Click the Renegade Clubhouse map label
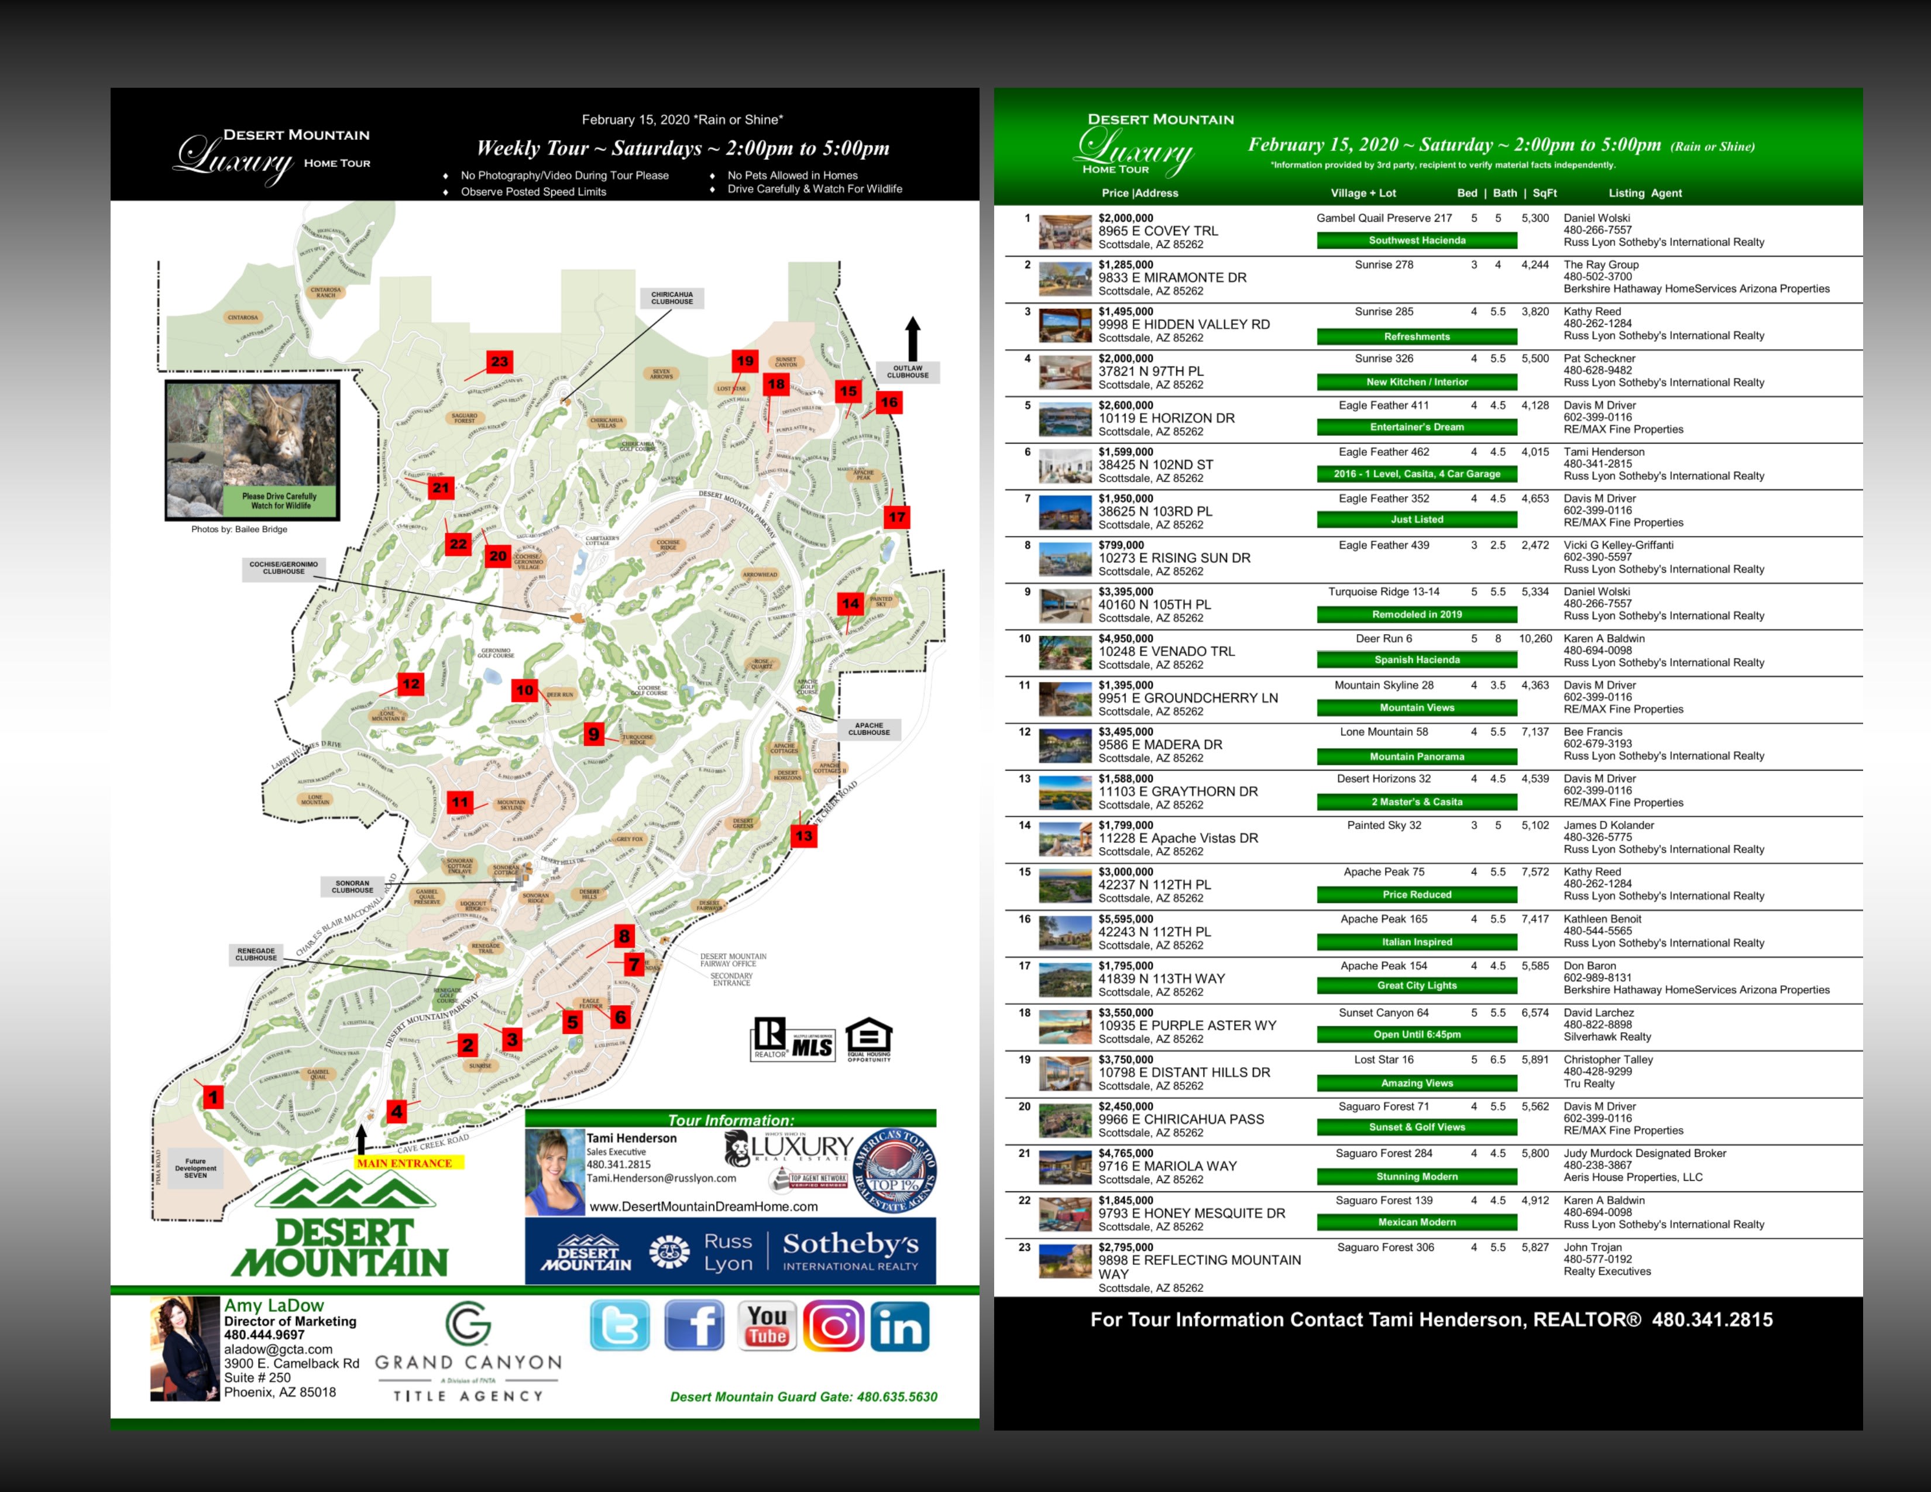Viewport: 1931px width, 1492px height. pos(256,955)
